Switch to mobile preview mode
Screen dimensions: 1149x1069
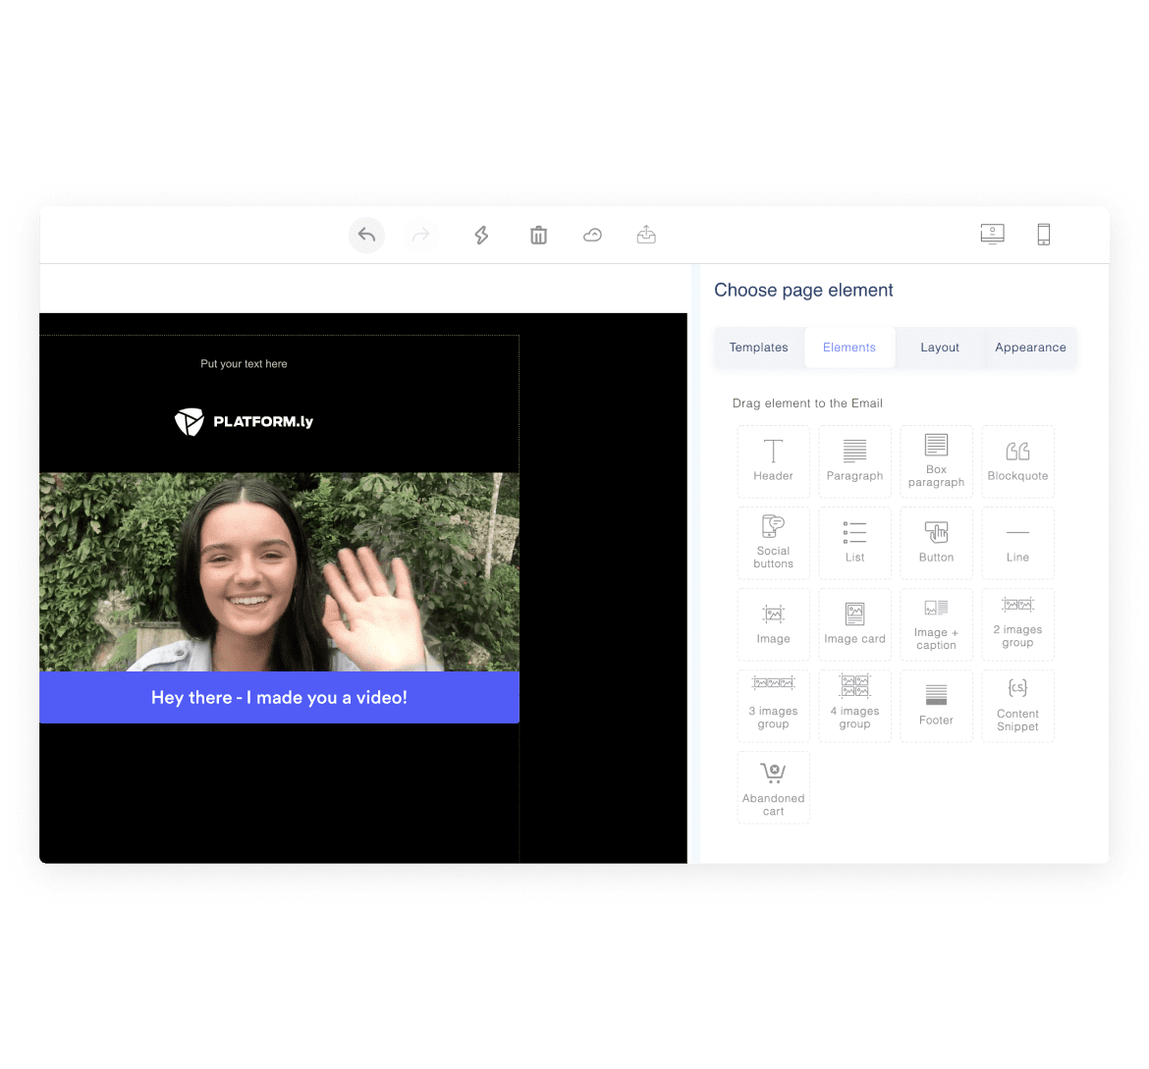click(x=1043, y=234)
